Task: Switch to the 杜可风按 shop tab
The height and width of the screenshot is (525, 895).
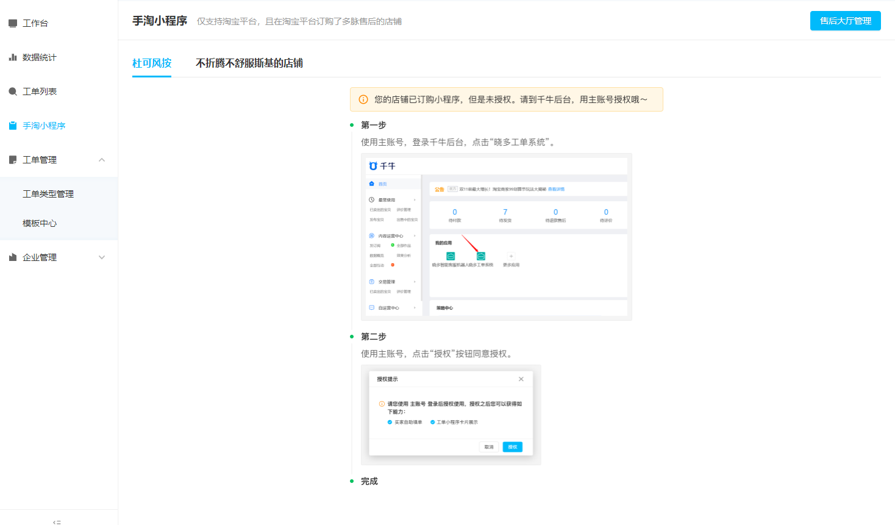Action: 152,63
